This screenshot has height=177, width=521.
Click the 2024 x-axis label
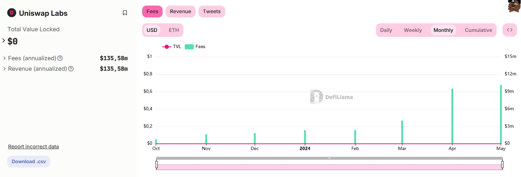[305, 148]
